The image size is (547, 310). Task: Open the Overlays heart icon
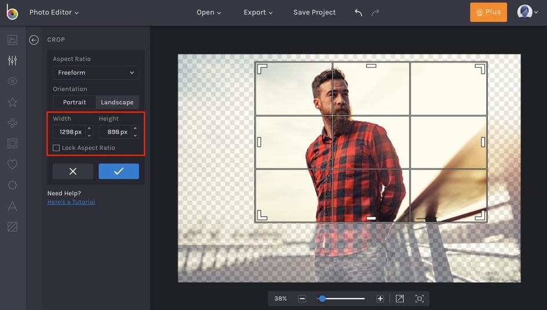pyautogui.click(x=12, y=165)
